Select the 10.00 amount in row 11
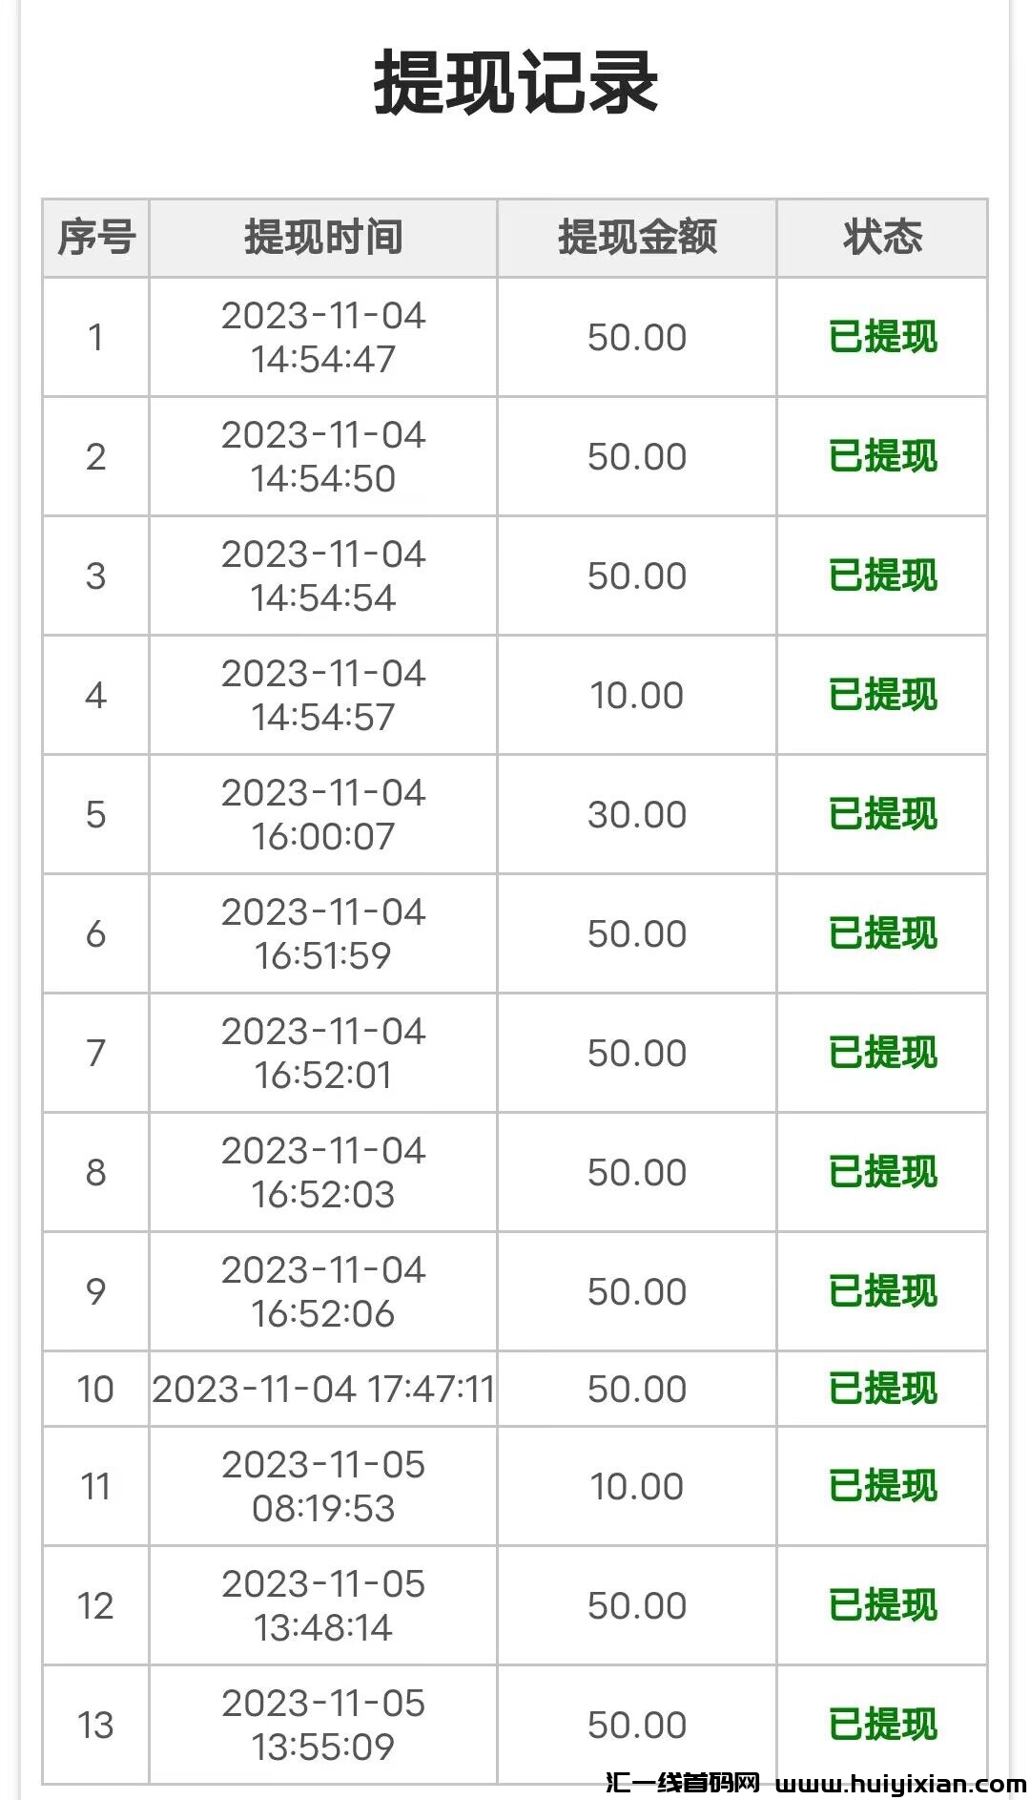1030x1800 pixels. 637,1486
